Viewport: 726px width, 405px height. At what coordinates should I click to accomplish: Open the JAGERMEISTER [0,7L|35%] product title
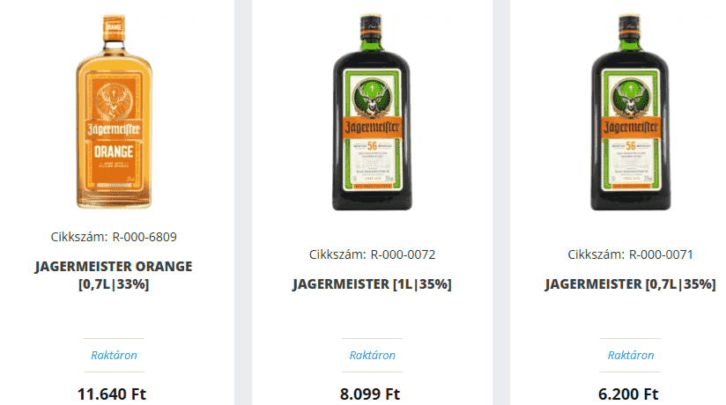630,283
